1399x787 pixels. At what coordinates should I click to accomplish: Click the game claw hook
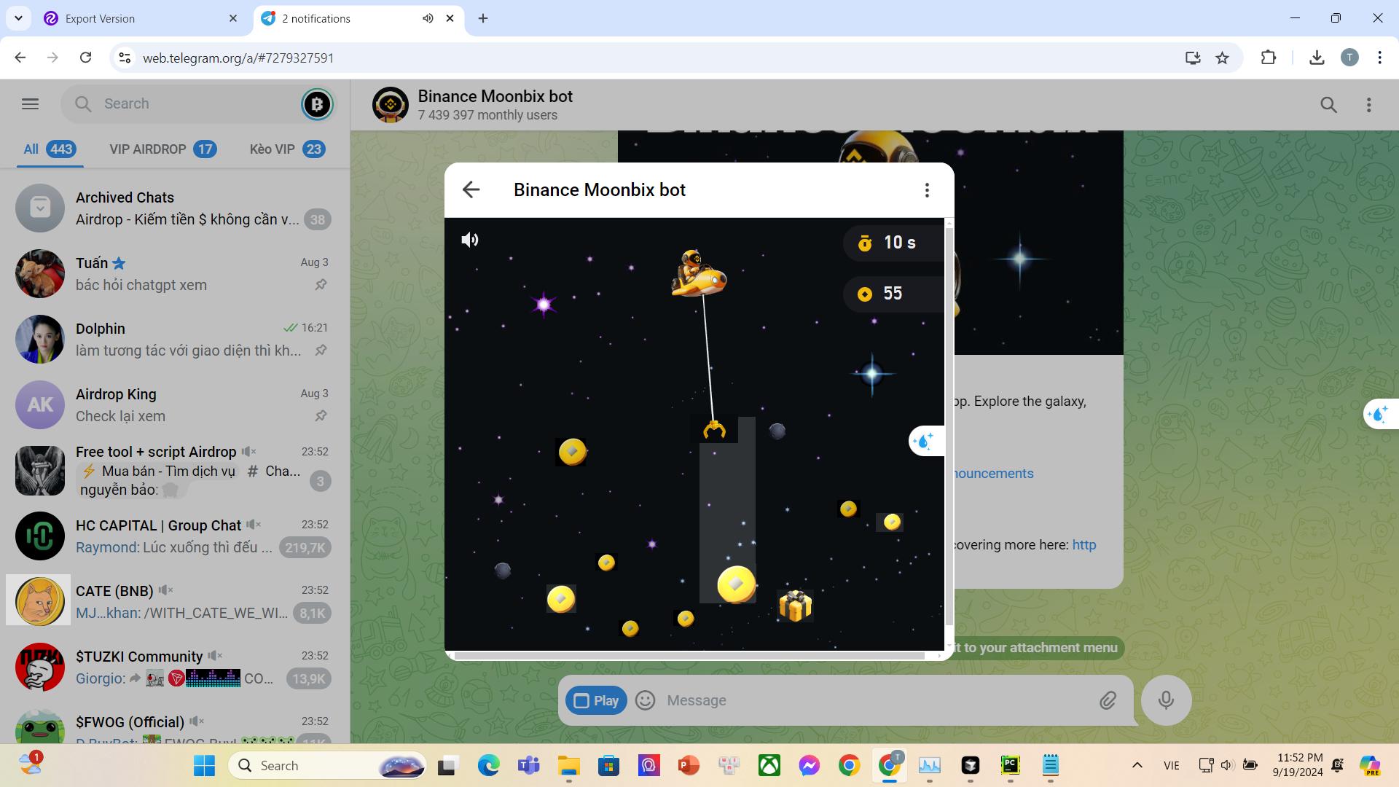[x=714, y=430]
